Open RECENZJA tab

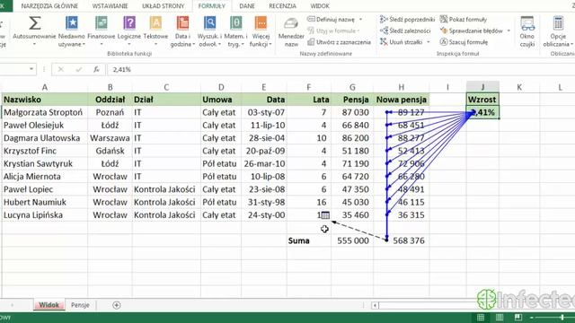tap(282, 6)
